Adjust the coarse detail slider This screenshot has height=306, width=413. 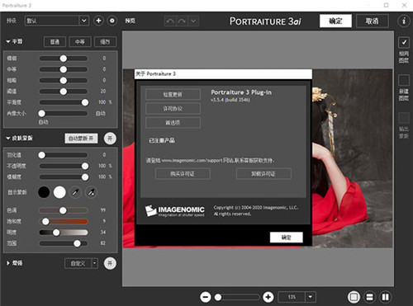(64, 80)
